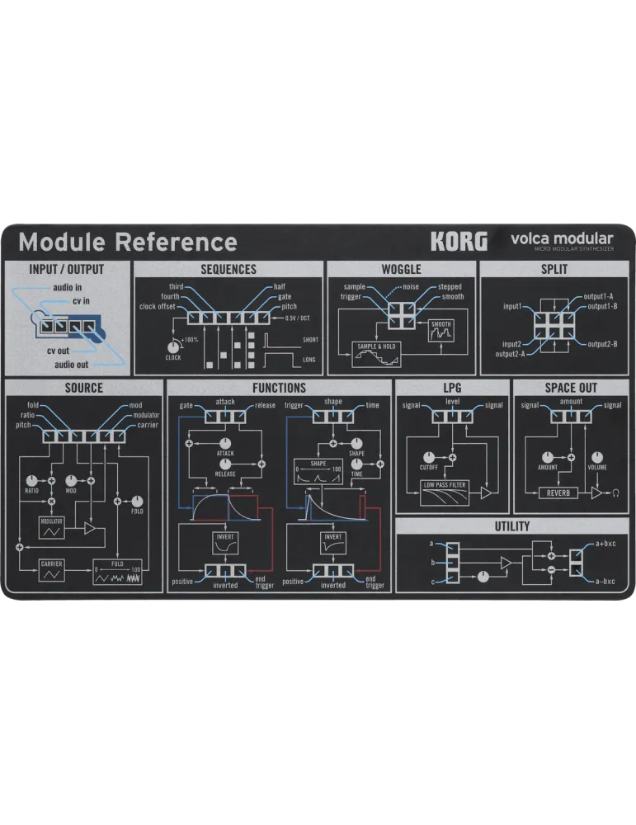This screenshot has width=636, height=825.
Task: Click the INPUT / OUTPUT header
Action: point(67,270)
